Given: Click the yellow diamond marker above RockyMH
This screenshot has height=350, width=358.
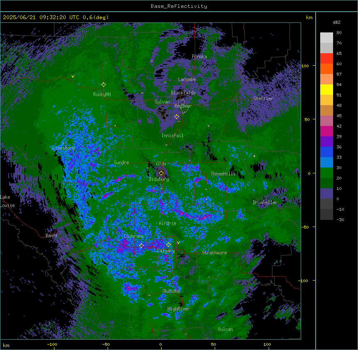Looking at the screenshot, I should click(x=103, y=85).
